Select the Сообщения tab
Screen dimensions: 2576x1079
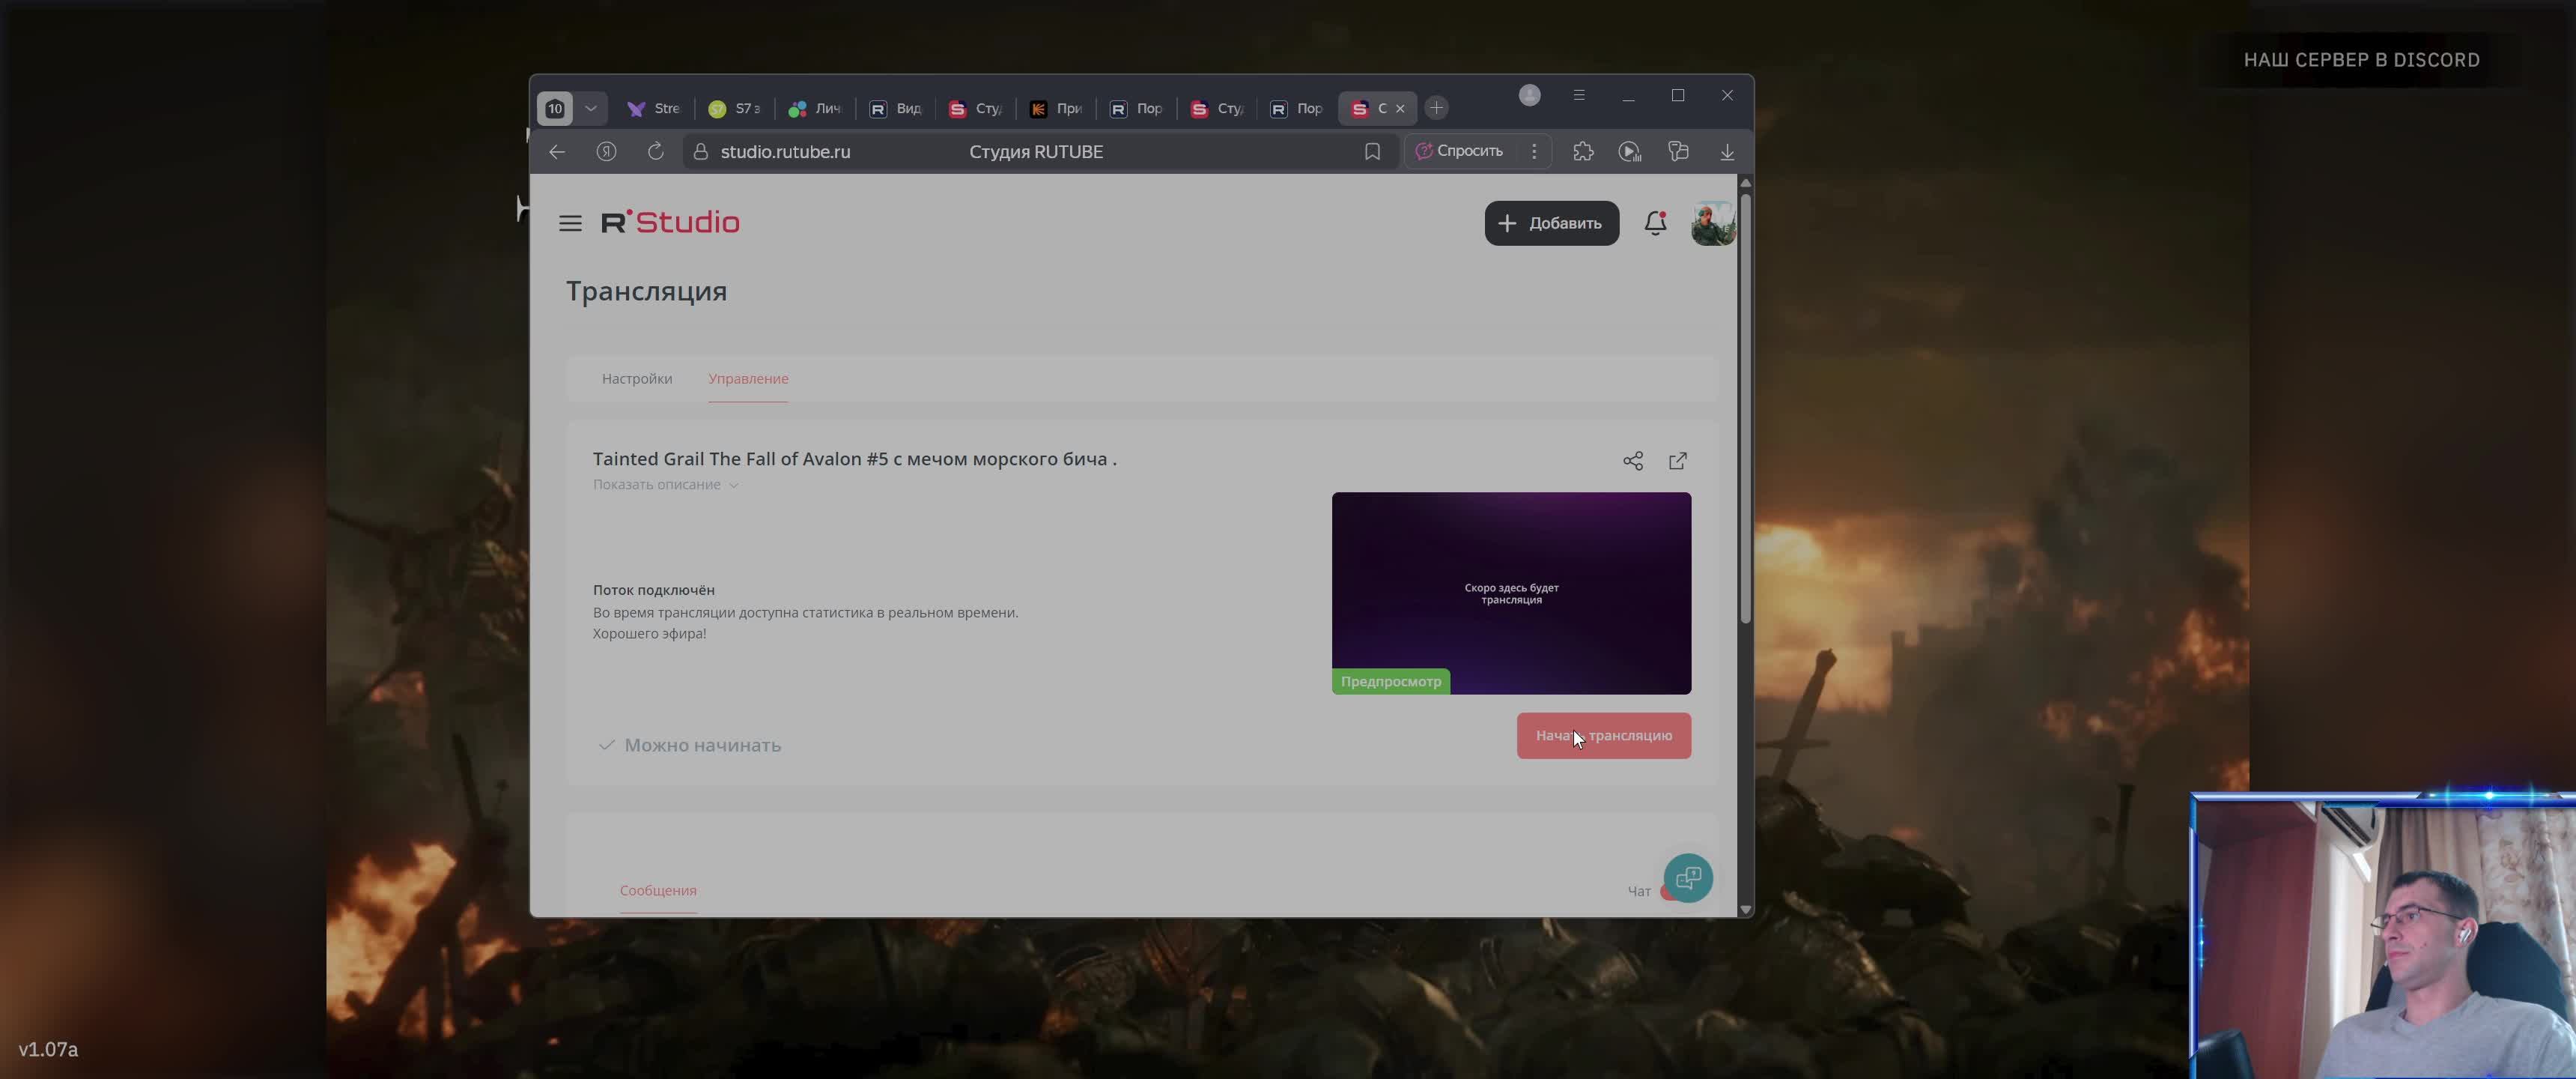tap(658, 891)
